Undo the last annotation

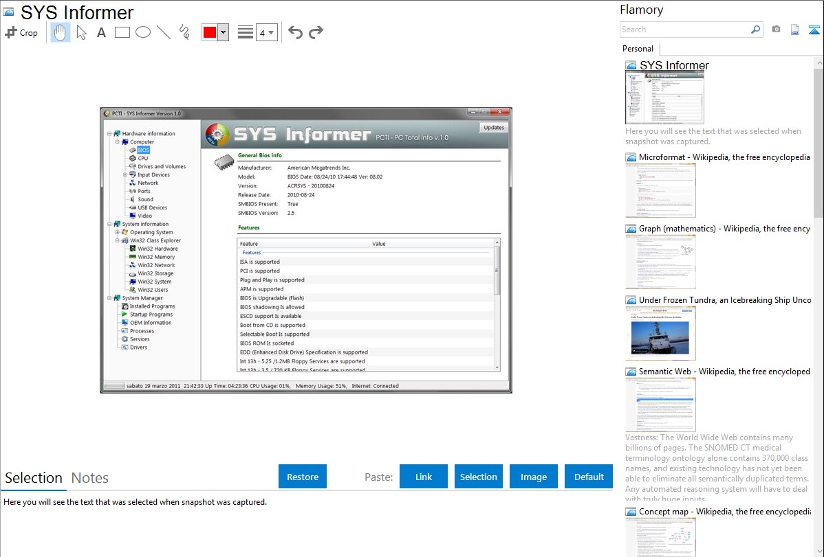(295, 32)
